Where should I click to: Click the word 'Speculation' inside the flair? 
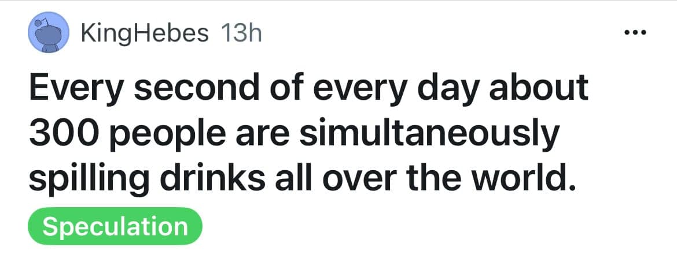(x=115, y=226)
